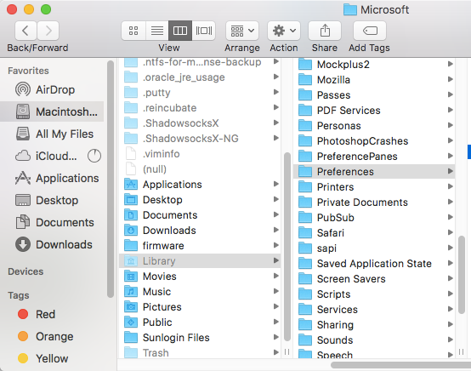Select the Desktop folder in the column
Image resolution: width=471 pixels, height=371 pixels.
[200, 200]
